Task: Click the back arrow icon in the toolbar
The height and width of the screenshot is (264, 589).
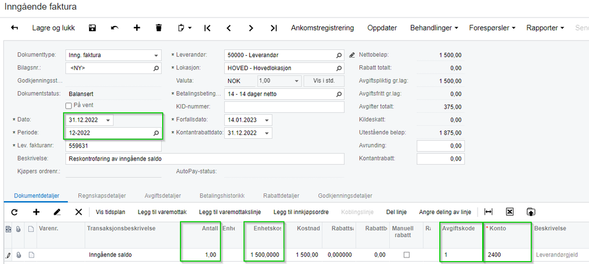Action: 15,28
